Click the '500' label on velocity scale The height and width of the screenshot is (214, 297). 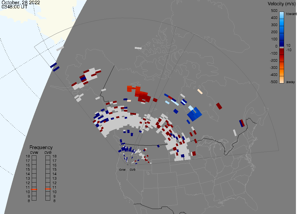click(274, 11)
